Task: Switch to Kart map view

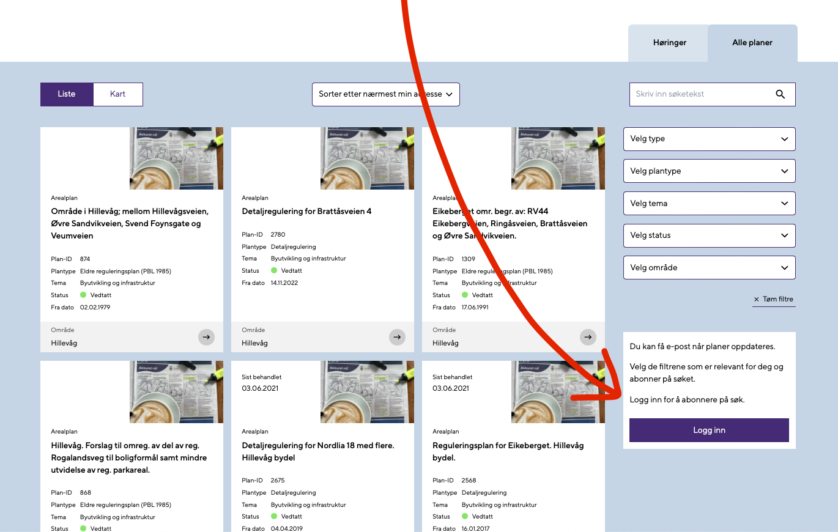Action: point(118,94)
